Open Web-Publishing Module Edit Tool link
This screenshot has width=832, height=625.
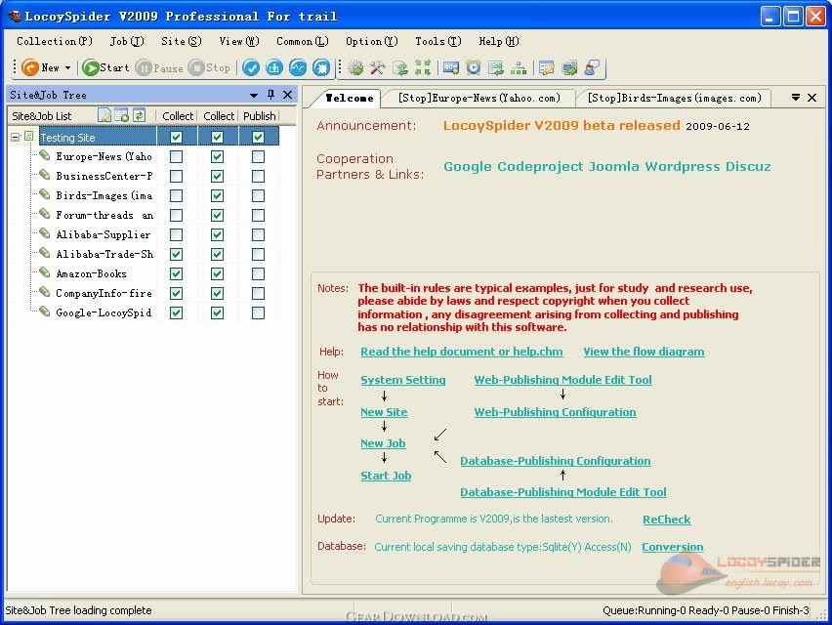pyautogui.click(x=563, y=380)
